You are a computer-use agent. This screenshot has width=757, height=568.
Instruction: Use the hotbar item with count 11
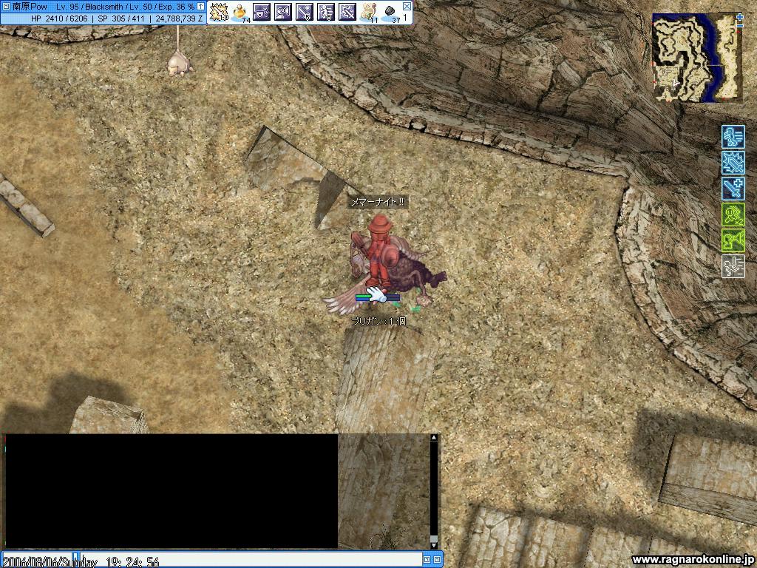[x=368, y=12]
